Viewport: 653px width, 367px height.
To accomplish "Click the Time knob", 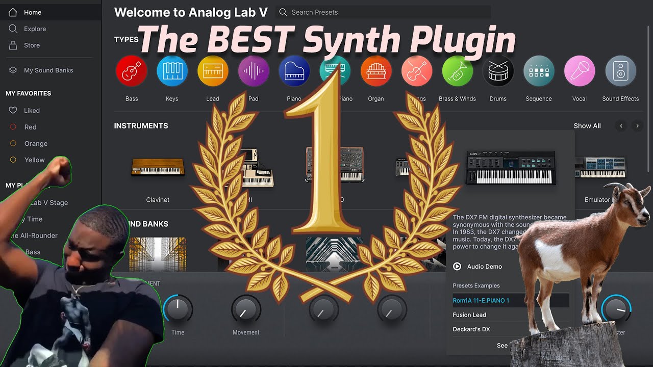I will pyautogui.click(x=178, y=309).
